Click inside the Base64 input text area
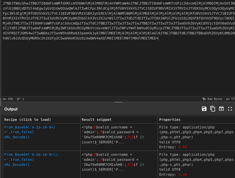This screenshot has width=235, height=178. (x=117, y=66)
